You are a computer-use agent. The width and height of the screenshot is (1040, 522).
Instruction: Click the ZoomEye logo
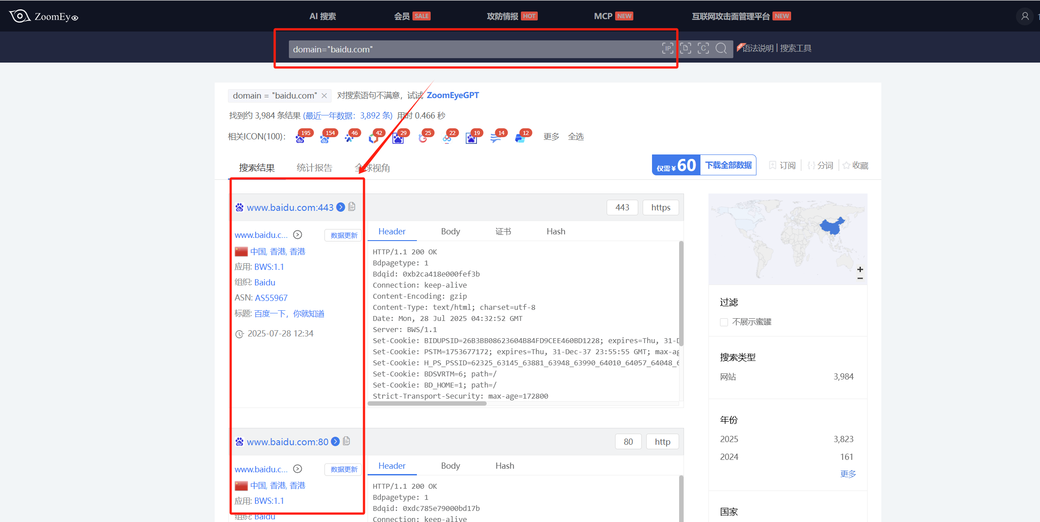point(44,16)
